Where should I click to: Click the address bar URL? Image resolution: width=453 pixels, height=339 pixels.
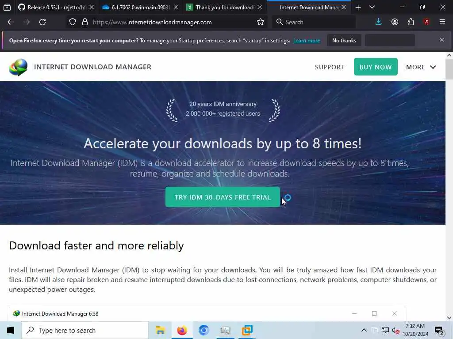pos(152,22)
